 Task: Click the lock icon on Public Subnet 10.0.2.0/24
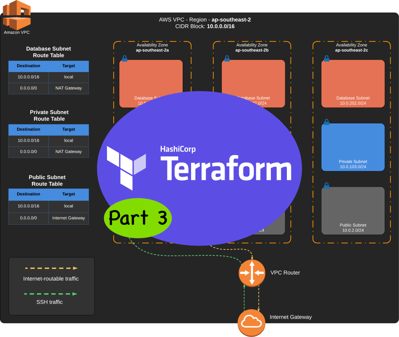click(x=326, y=185)
